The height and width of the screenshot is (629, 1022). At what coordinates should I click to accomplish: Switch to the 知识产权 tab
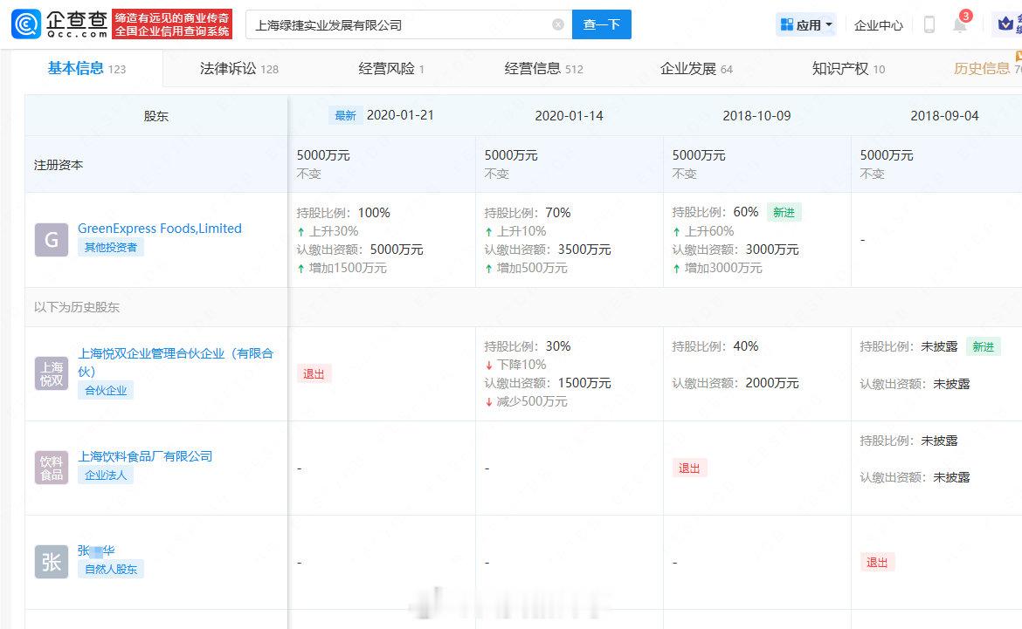coord(849,68)
